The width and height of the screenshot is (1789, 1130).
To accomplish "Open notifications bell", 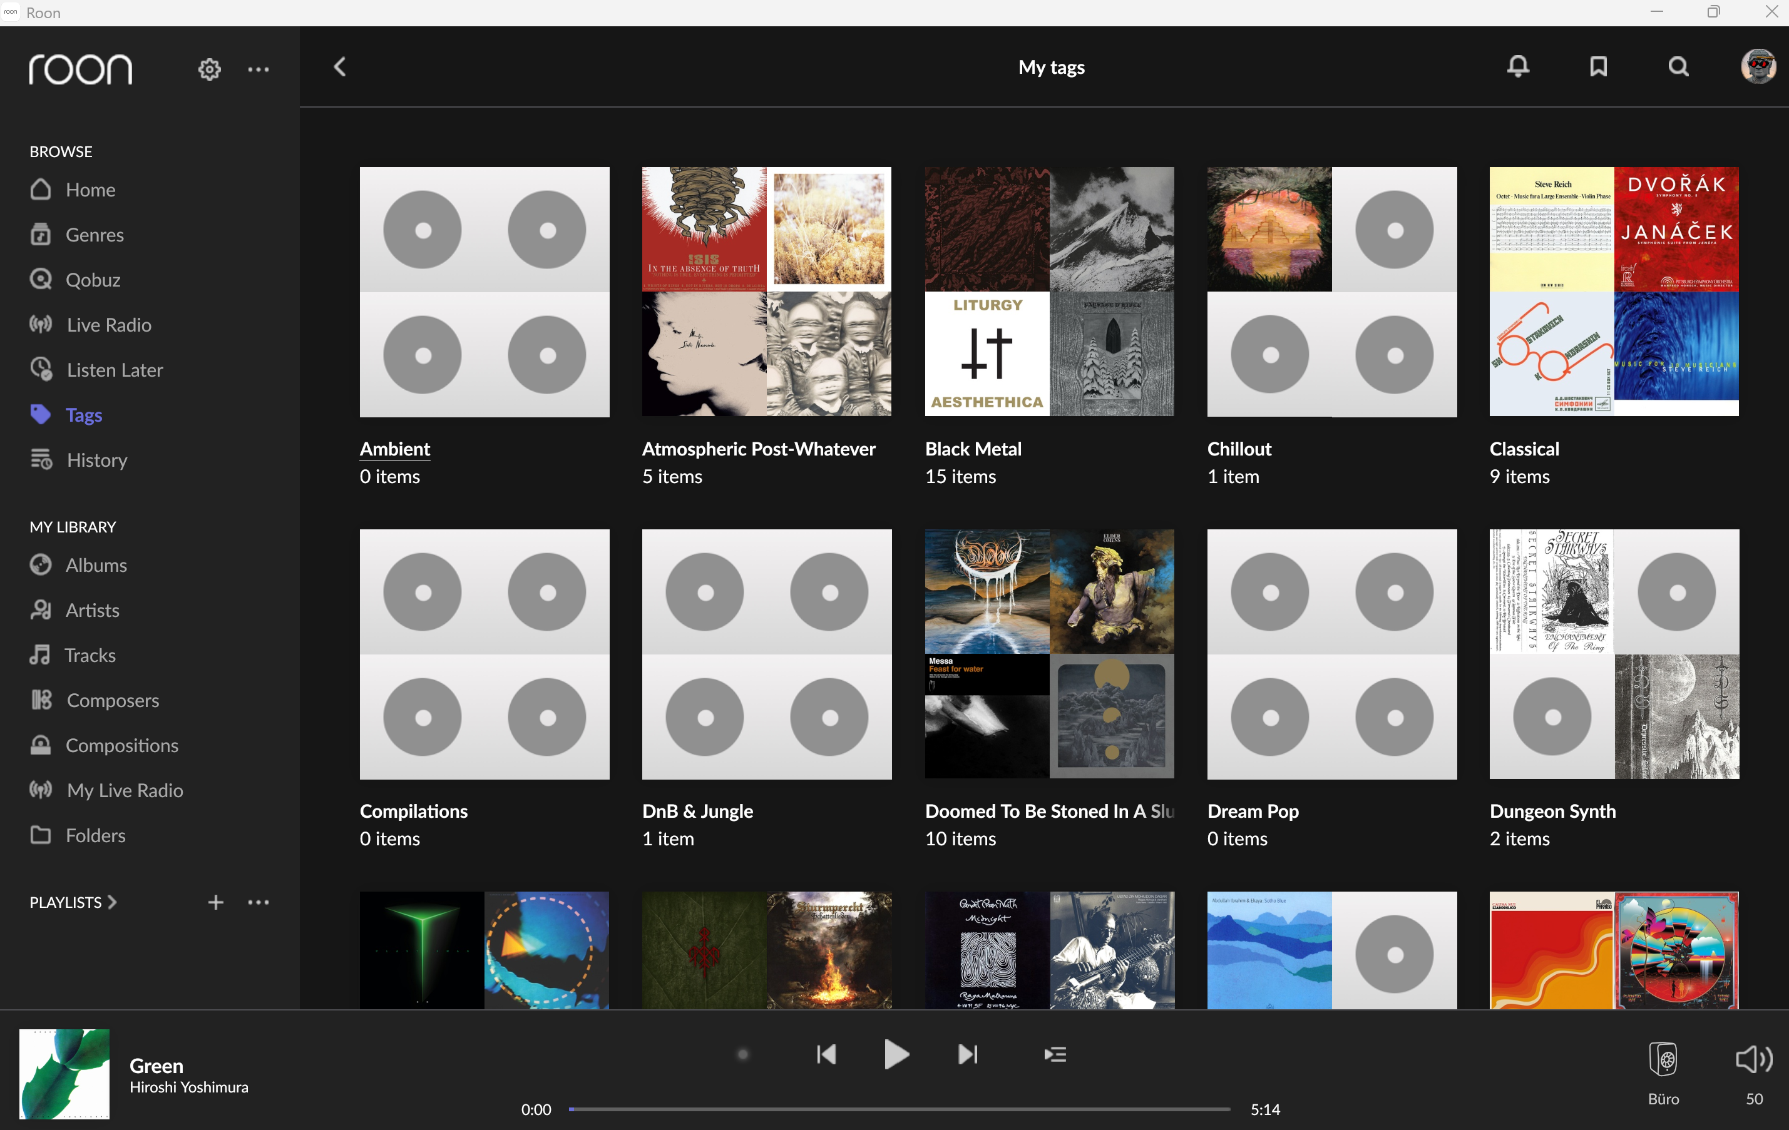I will (x=1518, y=66).
